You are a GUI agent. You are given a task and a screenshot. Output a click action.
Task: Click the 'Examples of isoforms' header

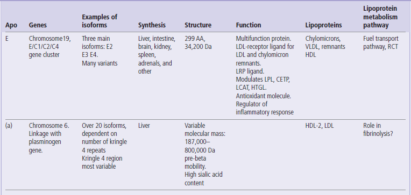pos(100,21)
